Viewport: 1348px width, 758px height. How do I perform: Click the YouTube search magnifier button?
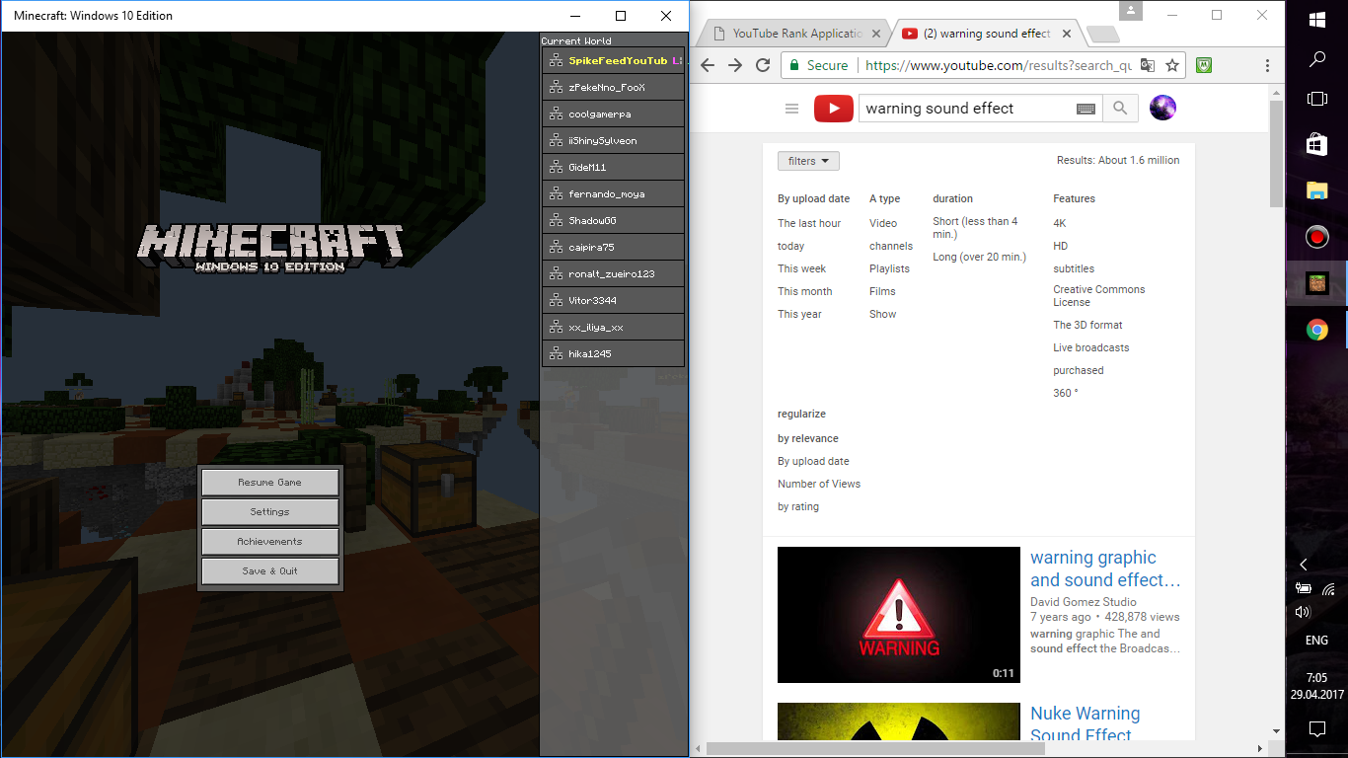1120,109
